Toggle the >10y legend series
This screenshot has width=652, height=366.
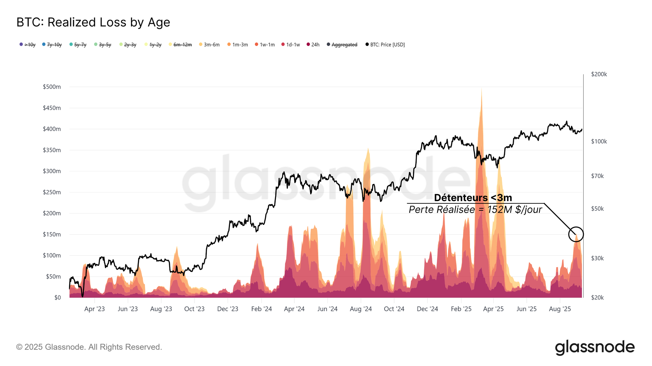point(27,45)
